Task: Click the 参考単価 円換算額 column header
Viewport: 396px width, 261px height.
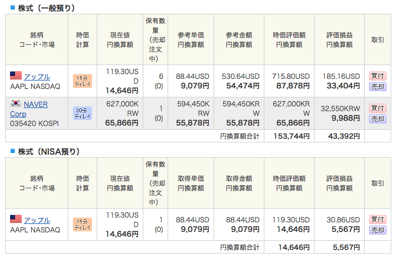Action: click(x=191, y=40)
